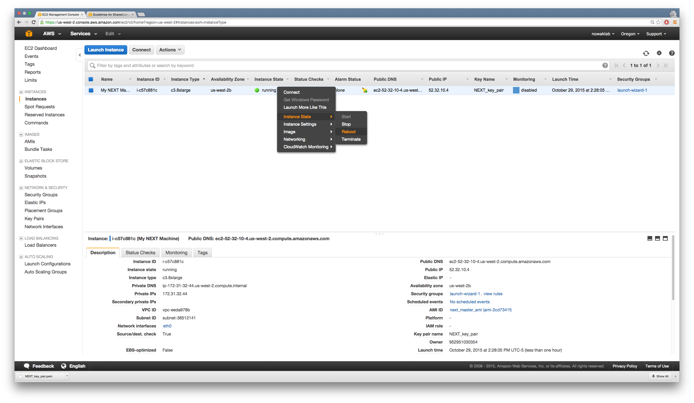Screen dimensions: 694x403
Task: Click the browser reload icon
Action: (34, 22)
